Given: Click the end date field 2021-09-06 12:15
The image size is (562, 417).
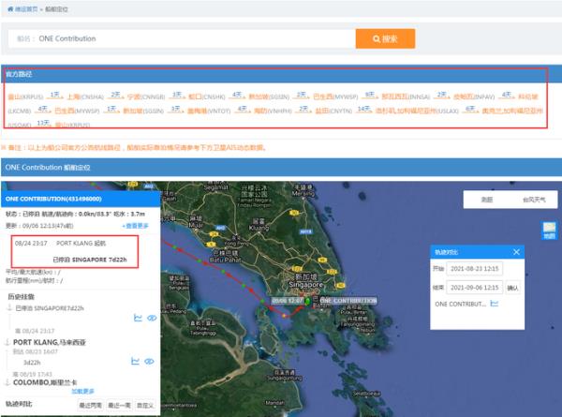Looking at the screenshot, I should click(475, 288).
